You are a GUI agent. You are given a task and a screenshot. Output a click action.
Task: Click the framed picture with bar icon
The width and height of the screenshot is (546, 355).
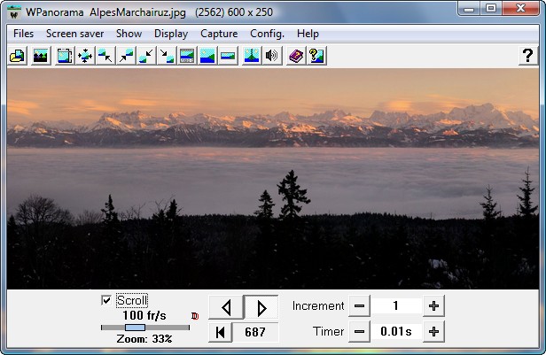click(x=187, y=56)
